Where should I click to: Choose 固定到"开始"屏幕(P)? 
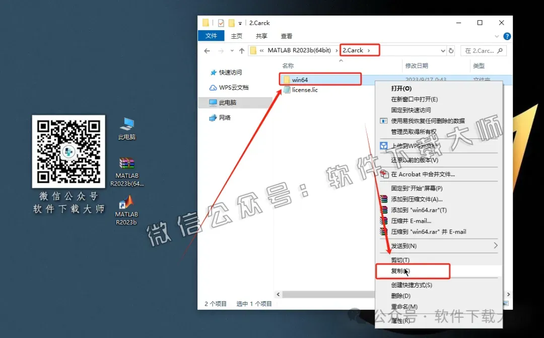(x=439, y=188)
